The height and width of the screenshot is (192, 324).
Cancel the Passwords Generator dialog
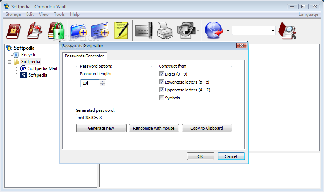[x=231, y=156]
